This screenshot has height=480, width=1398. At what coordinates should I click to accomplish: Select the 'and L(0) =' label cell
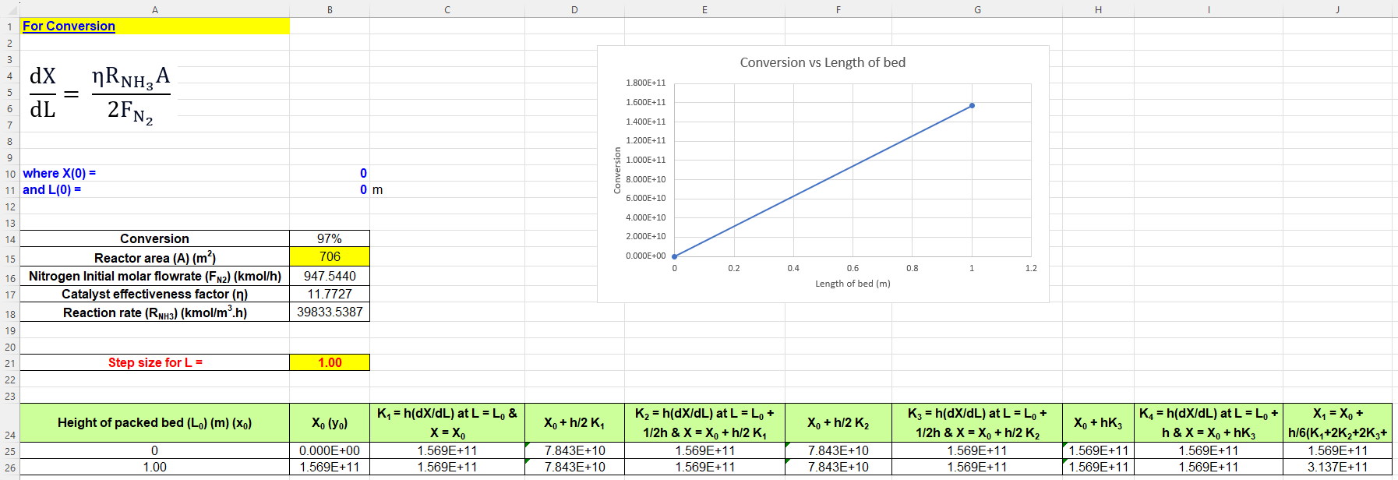tap(154, 189)
